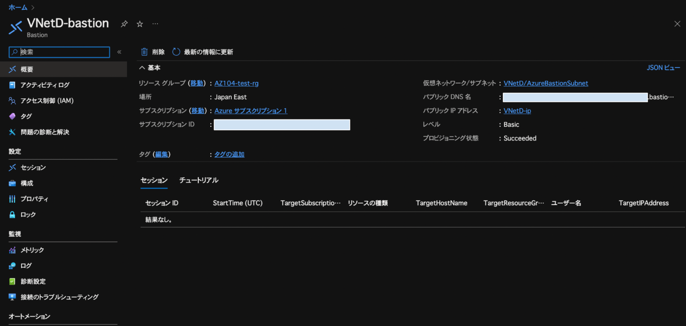Click the Bastion resource icon in header

tap(16, 27)
